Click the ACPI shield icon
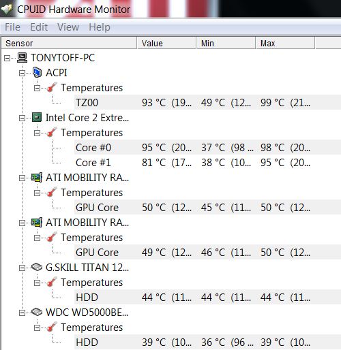Screen dimensions: 341x350 [x=37, y=72]
